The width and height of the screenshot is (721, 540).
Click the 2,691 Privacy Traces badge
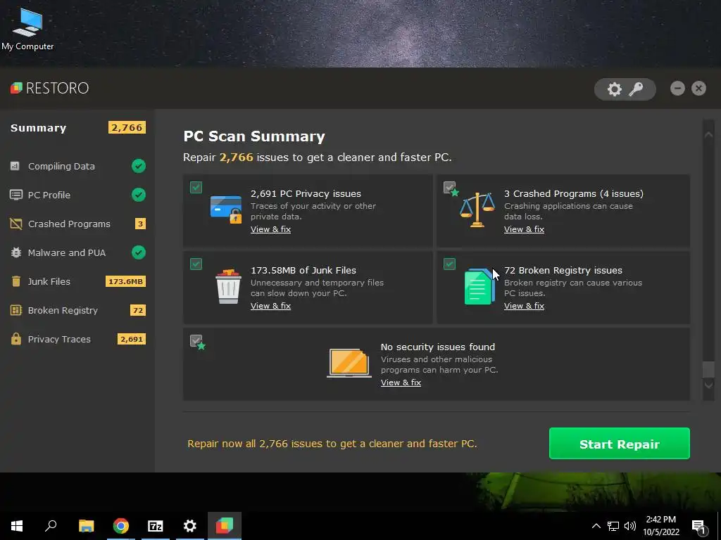pos(132,340)
